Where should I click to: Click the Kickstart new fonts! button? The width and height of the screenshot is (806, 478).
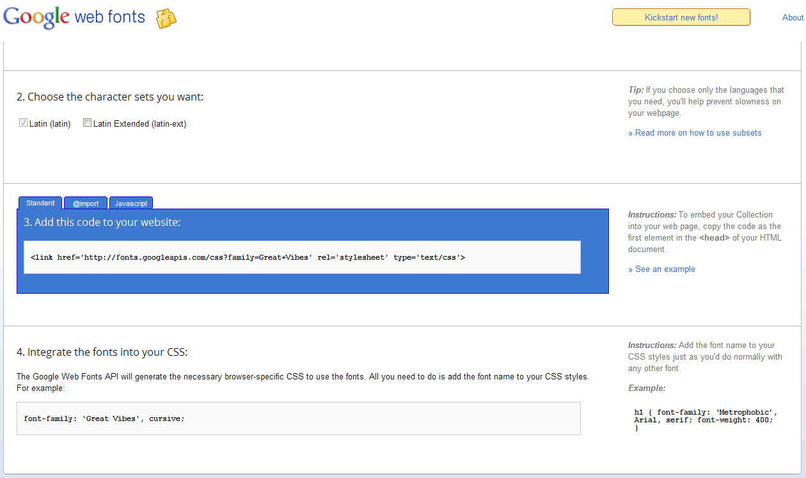coord(681,17)
